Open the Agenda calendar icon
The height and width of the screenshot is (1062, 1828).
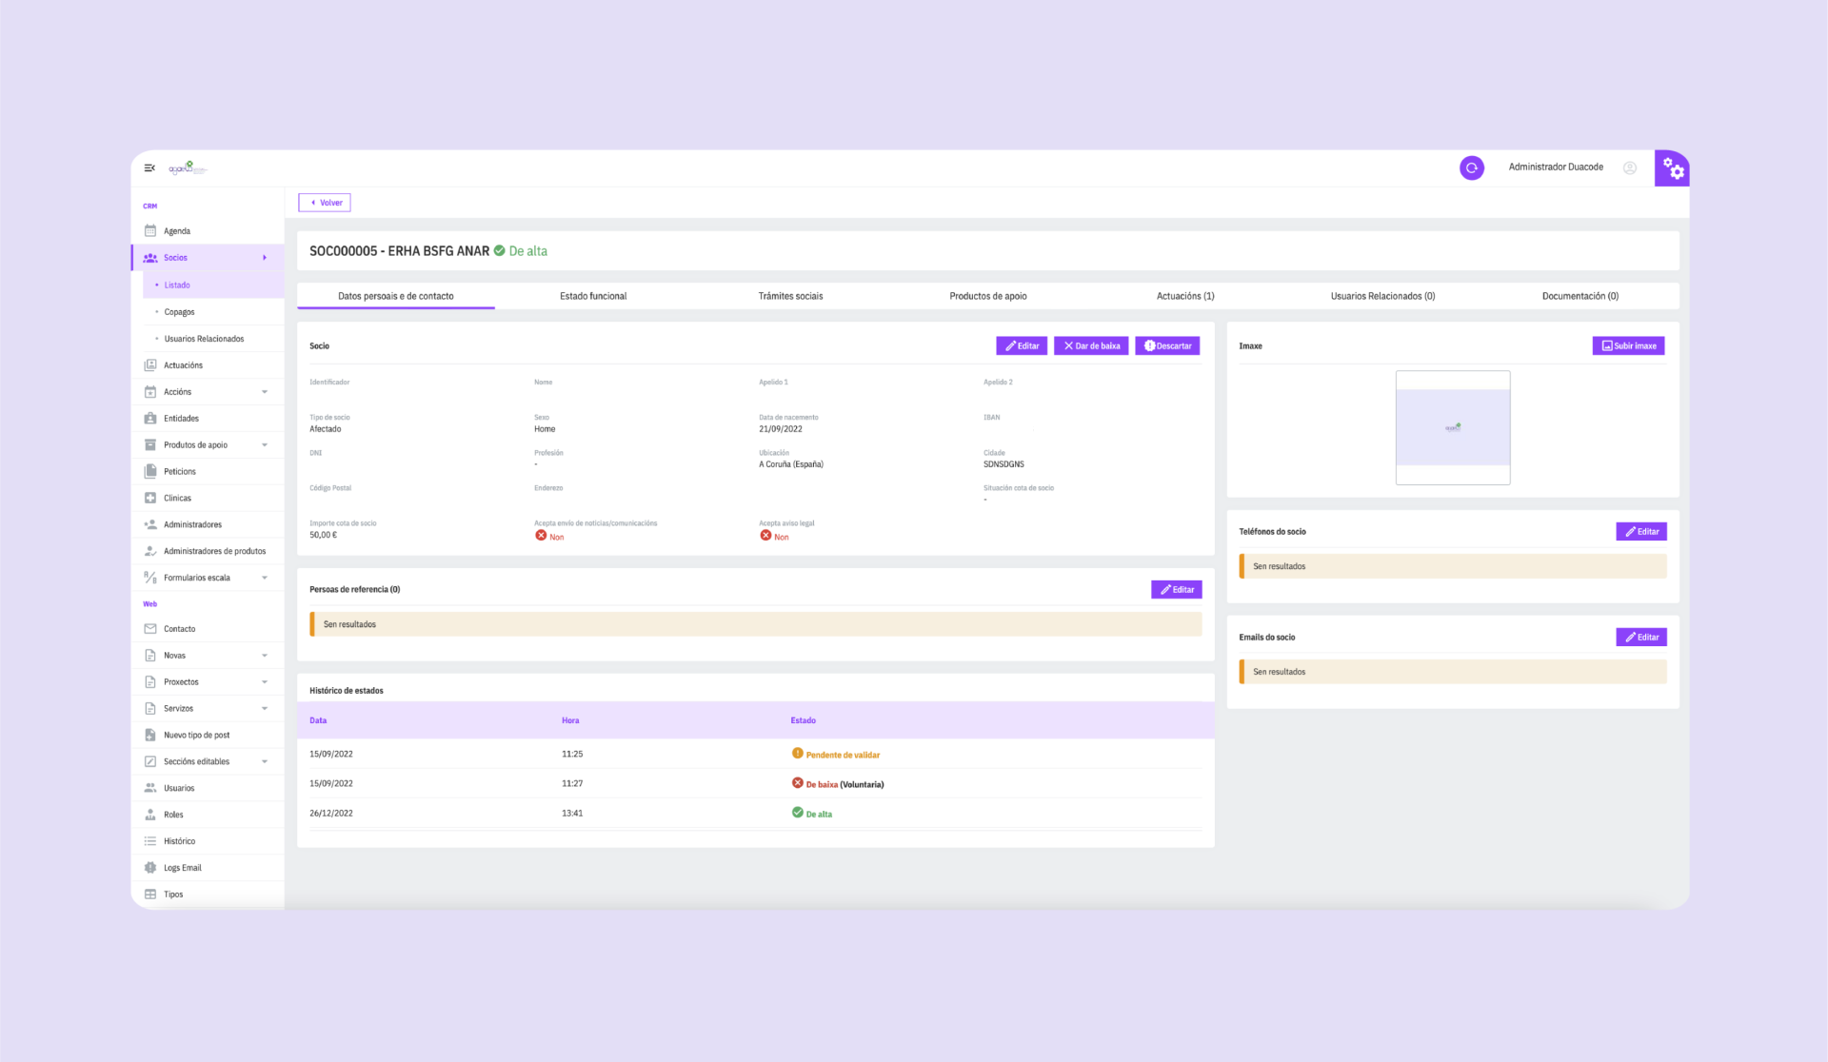point(149,230)
